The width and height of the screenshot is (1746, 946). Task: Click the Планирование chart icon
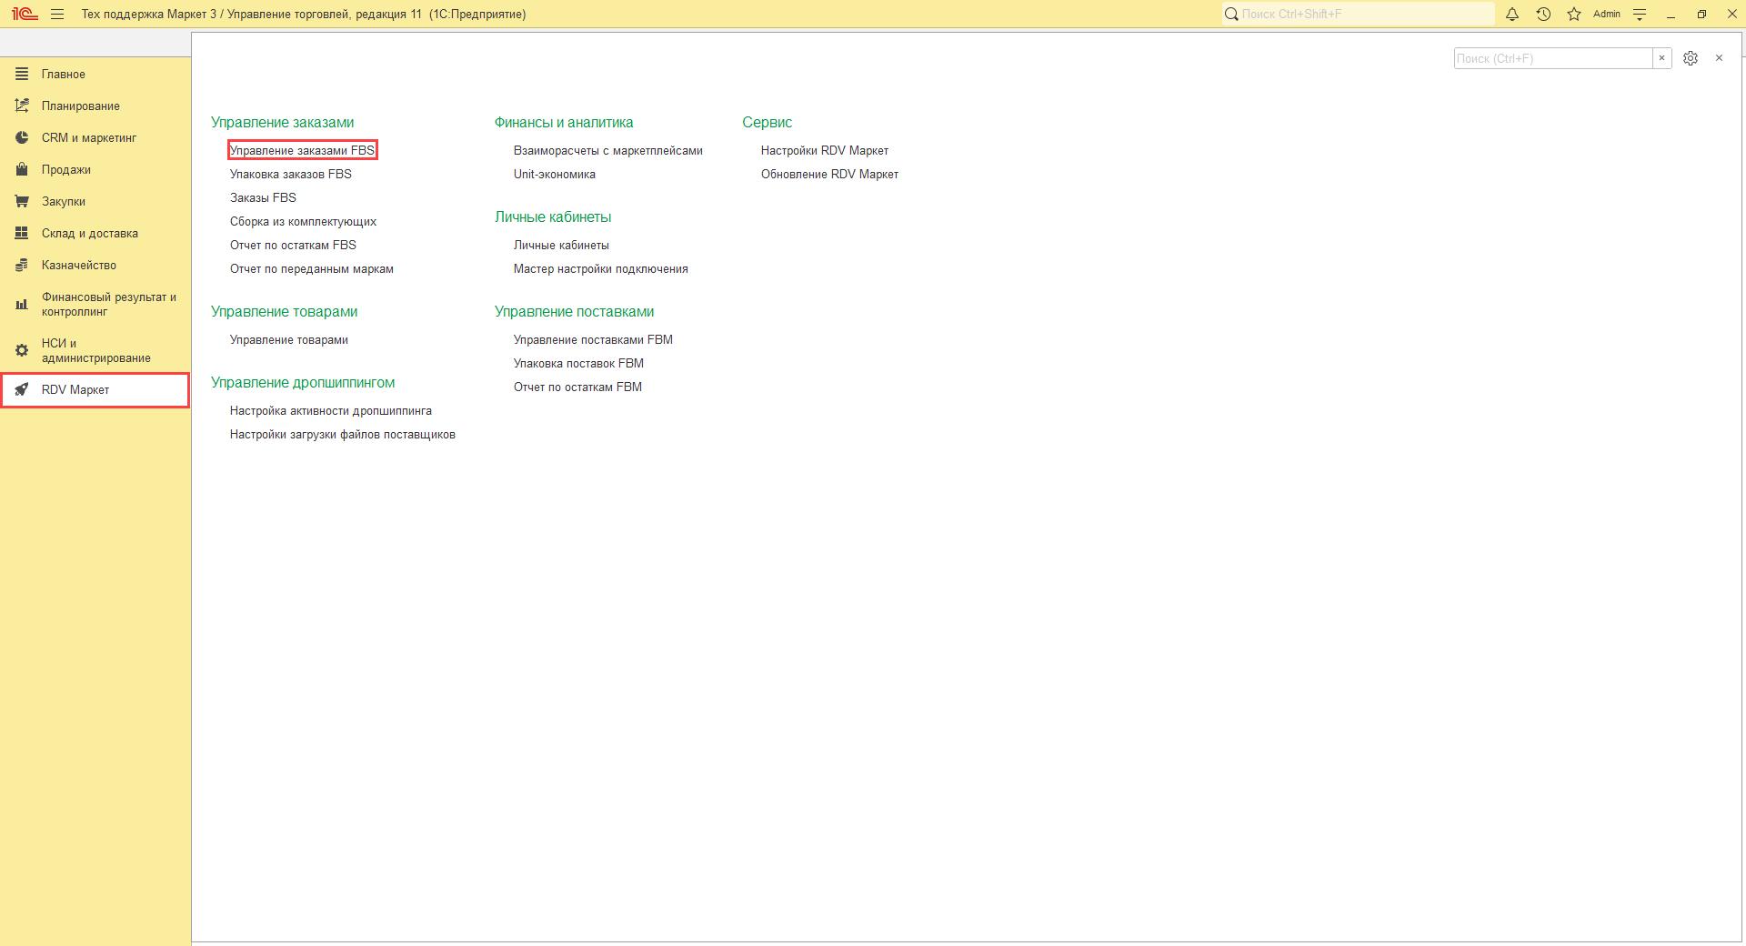coord(22,106)
